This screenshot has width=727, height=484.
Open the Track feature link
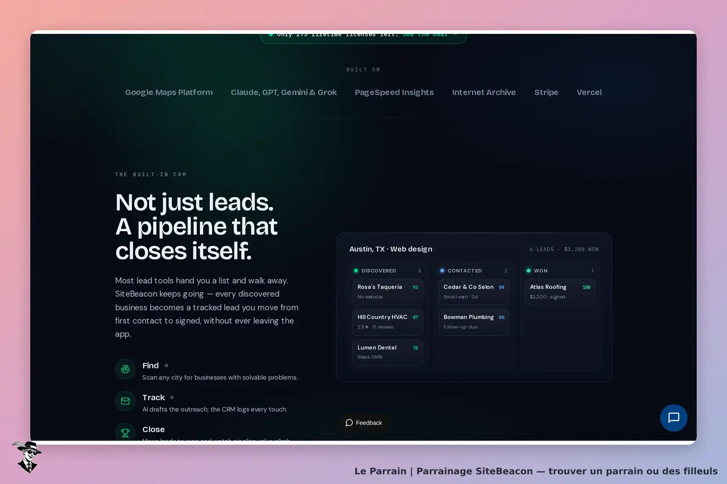coord(158,397)
